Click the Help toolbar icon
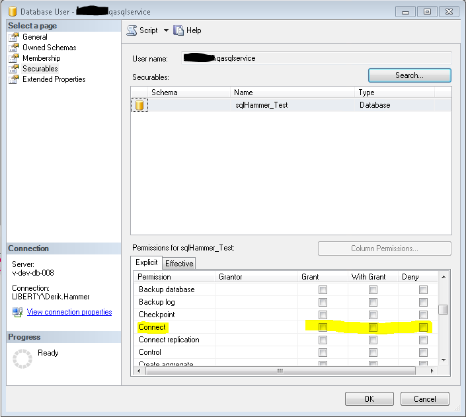Image resolution: width=466 pixels, height=417 pixels. coord(178,30)
